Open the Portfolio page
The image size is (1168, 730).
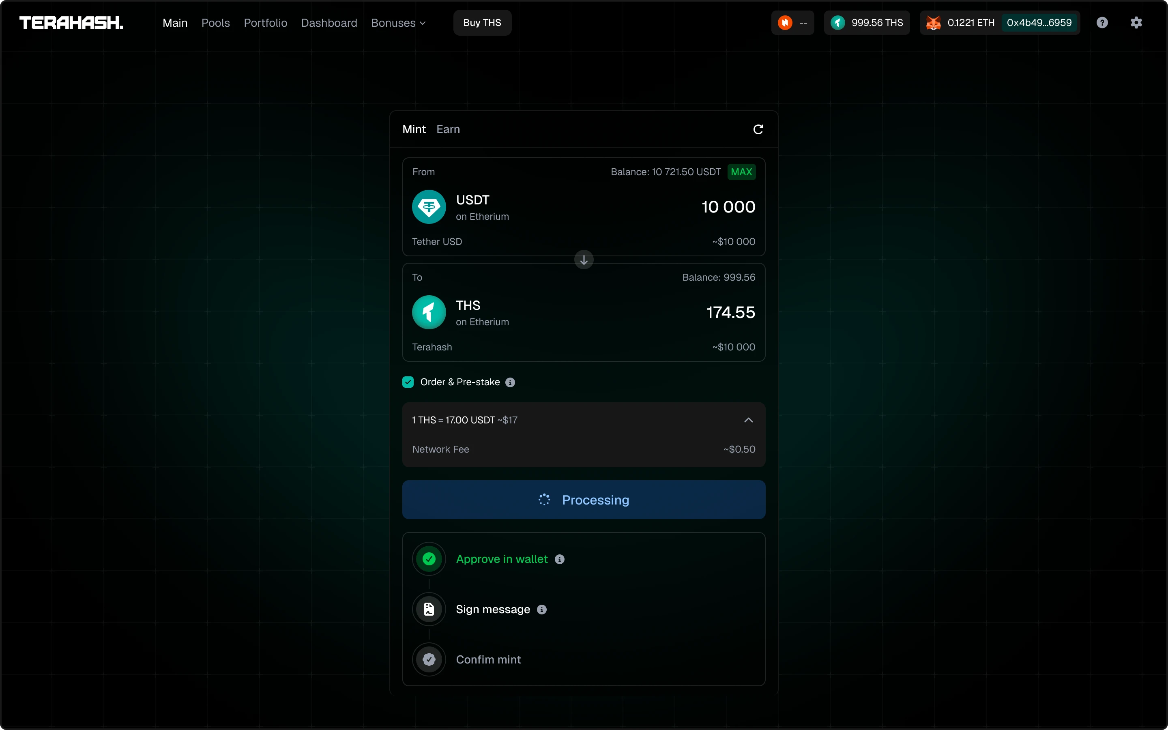click(x=266, y=23)
